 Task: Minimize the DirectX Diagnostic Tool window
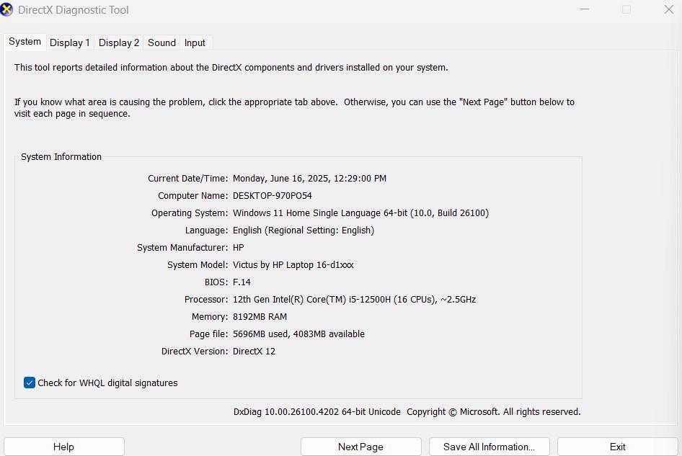pyautogui.click(x=585, y=9)
